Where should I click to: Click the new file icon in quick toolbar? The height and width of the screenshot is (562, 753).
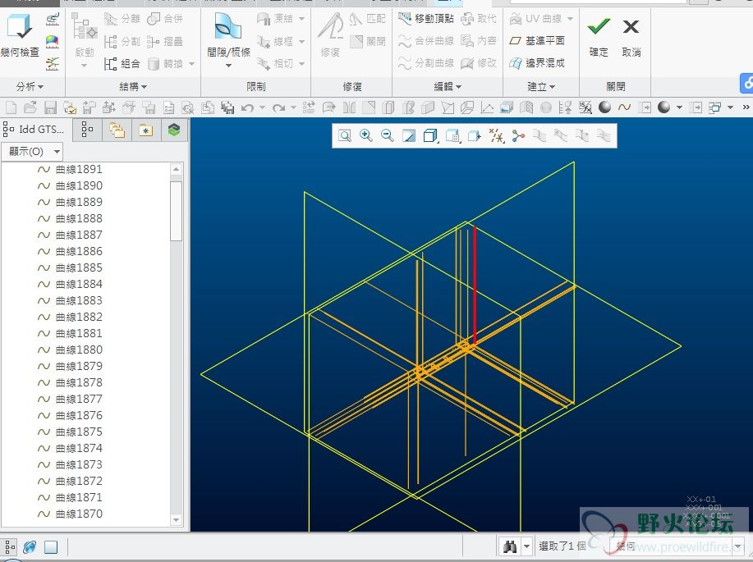[x=11, y=107]
